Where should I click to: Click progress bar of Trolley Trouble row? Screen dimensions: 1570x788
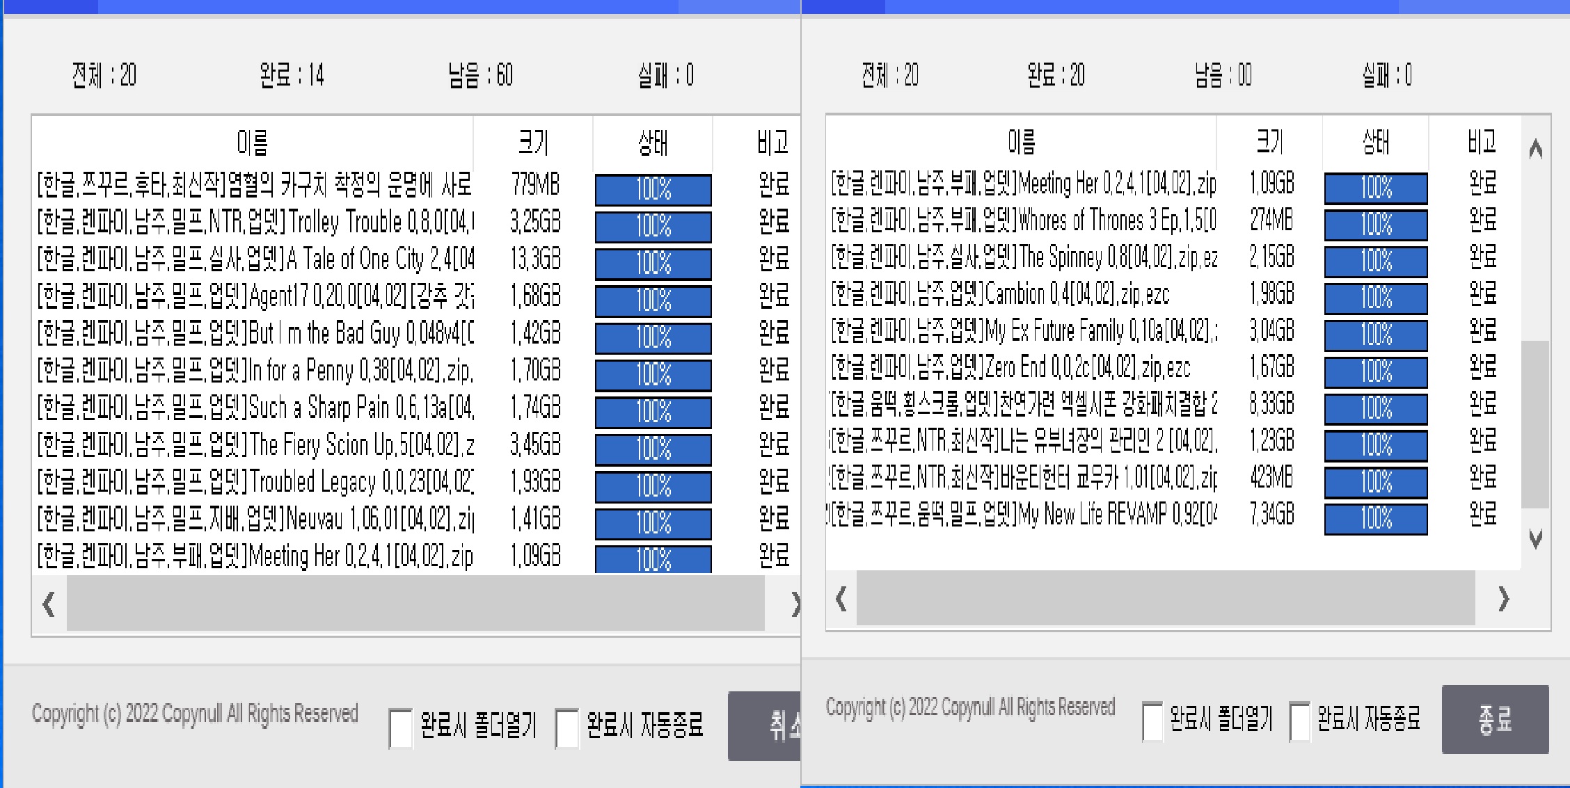tap(653, 226)
